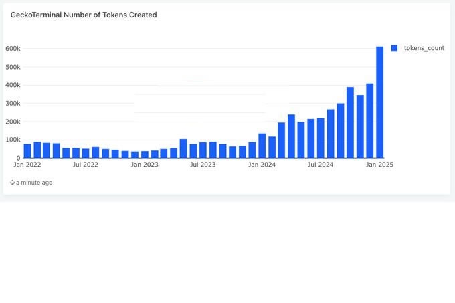Click the bar above the Jul 2022 label
Image resolution: width=455 pixels, height=303 pixels.
pyautogui.click(x=86, y=153)
